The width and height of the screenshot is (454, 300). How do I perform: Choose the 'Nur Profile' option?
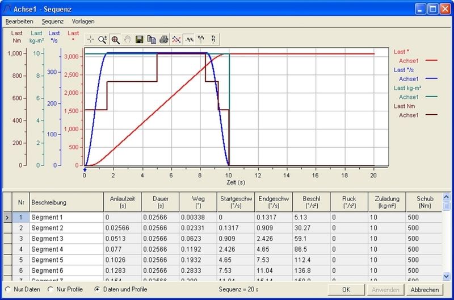[x=51, y=290]
